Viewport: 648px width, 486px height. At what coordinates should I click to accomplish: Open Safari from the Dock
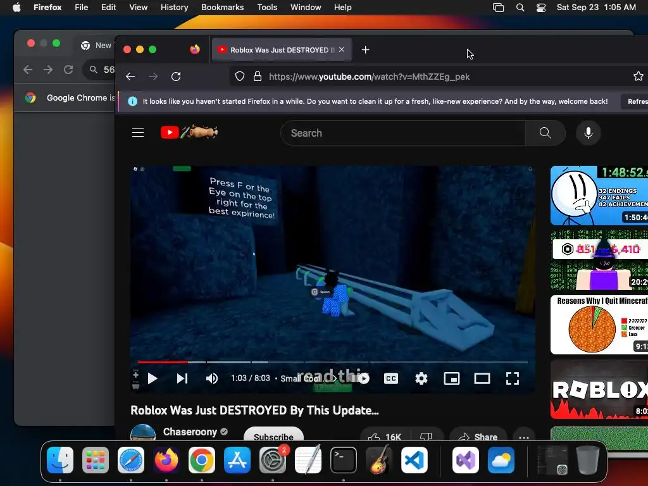click(x=131, y=459)
